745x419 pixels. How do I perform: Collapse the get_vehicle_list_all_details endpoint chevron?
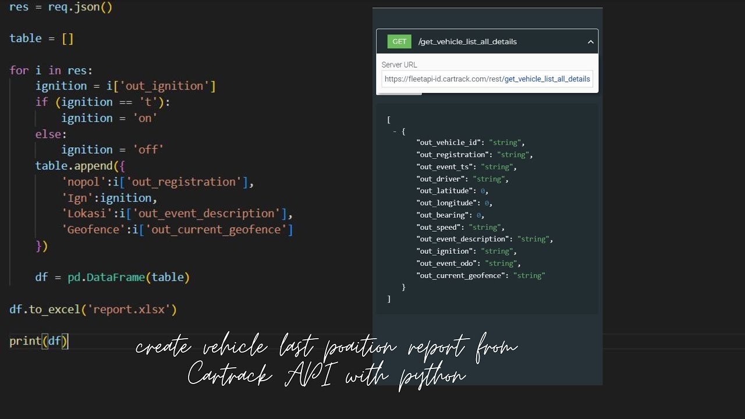[590, 42]
